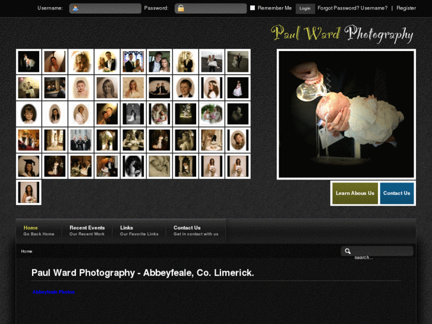Open the smiling boy in suit thumbnail
Image resolution: width=432 pixels, height=324 pixels.
(185, 87)
